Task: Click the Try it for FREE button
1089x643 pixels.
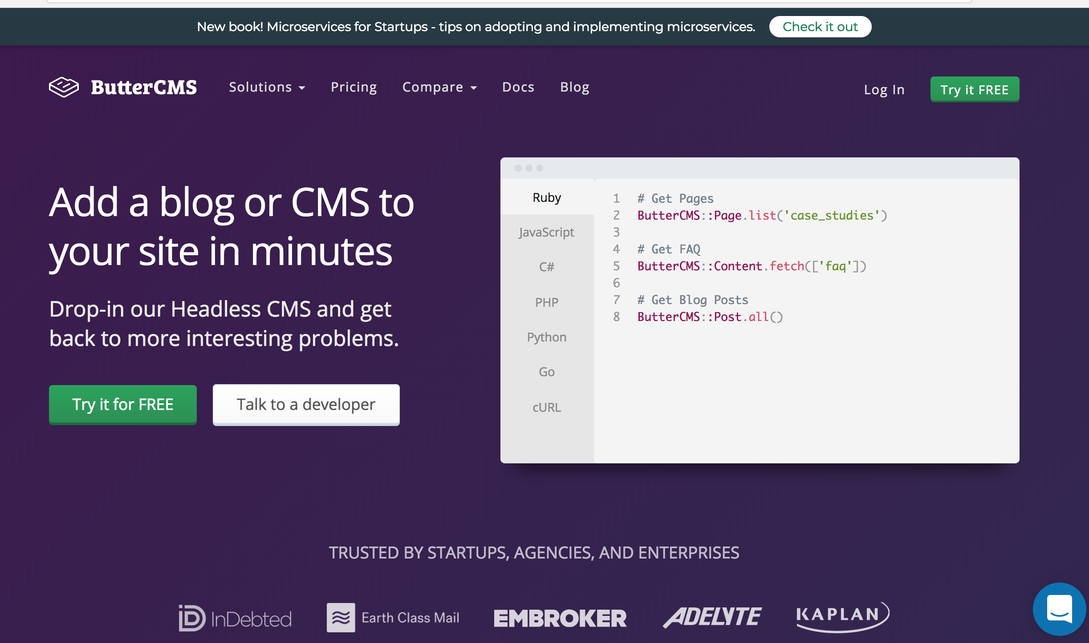Action: (x=123, y=405)
